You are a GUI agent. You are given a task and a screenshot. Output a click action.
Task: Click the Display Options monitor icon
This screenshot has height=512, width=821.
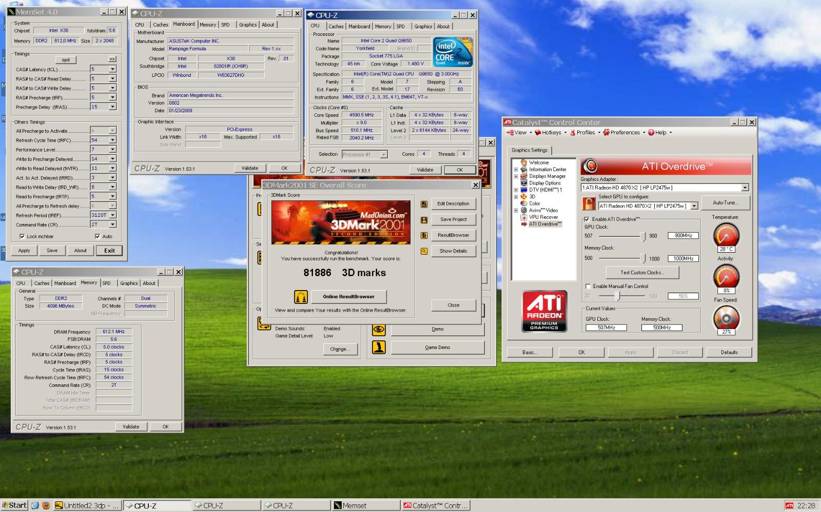coord(524,183)
